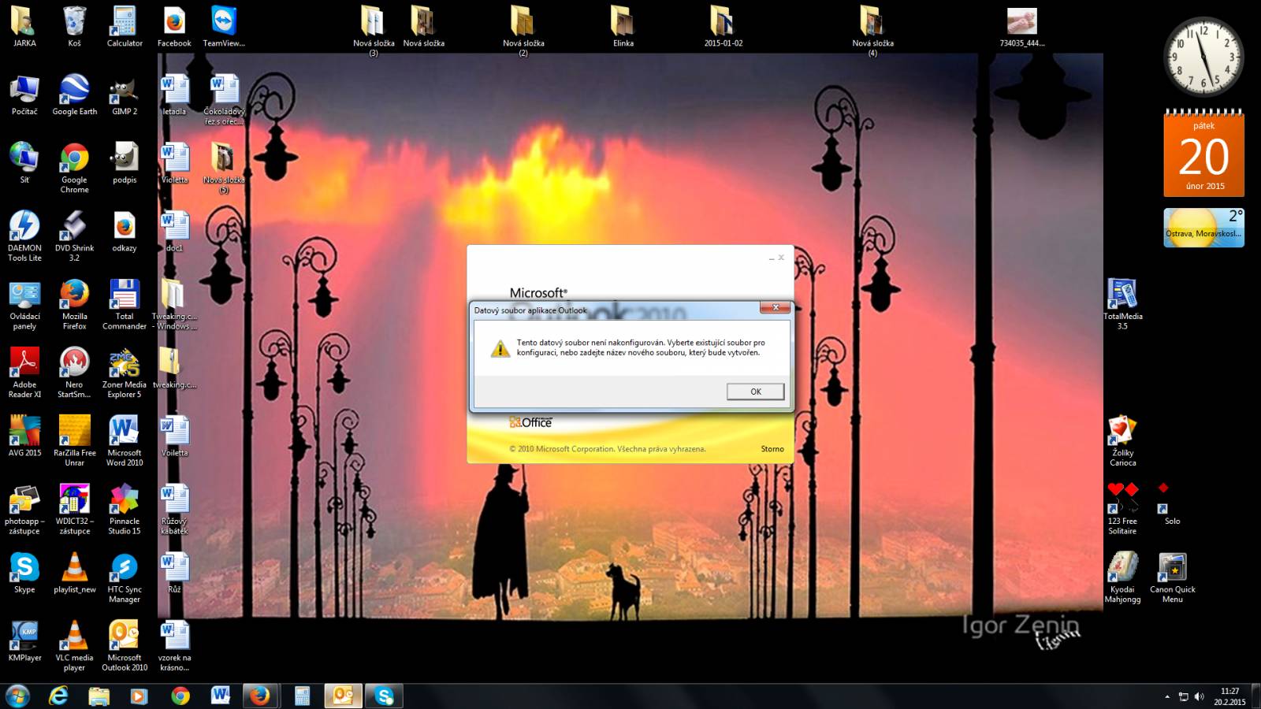This screenshot has width=1261, height=709.
Task: Launch Nero StartSmart shortcut
Action: (74, 372)
